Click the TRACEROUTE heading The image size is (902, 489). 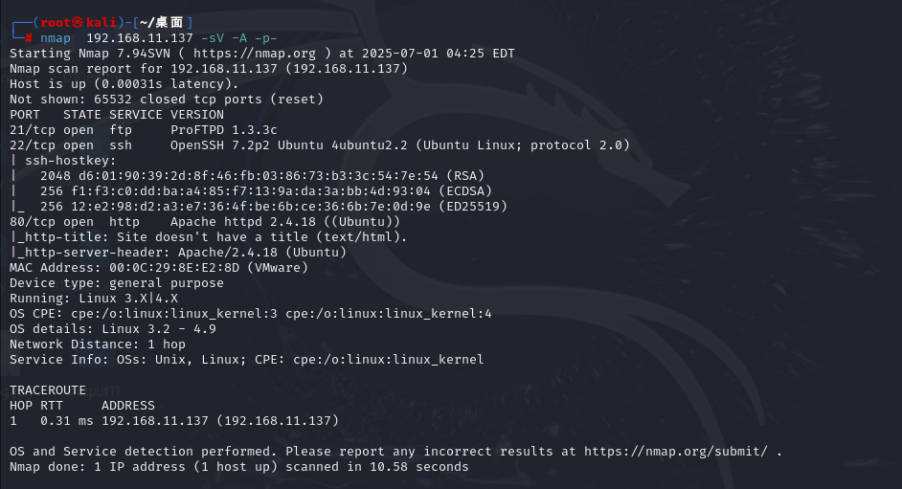click(x=48, y=389)
